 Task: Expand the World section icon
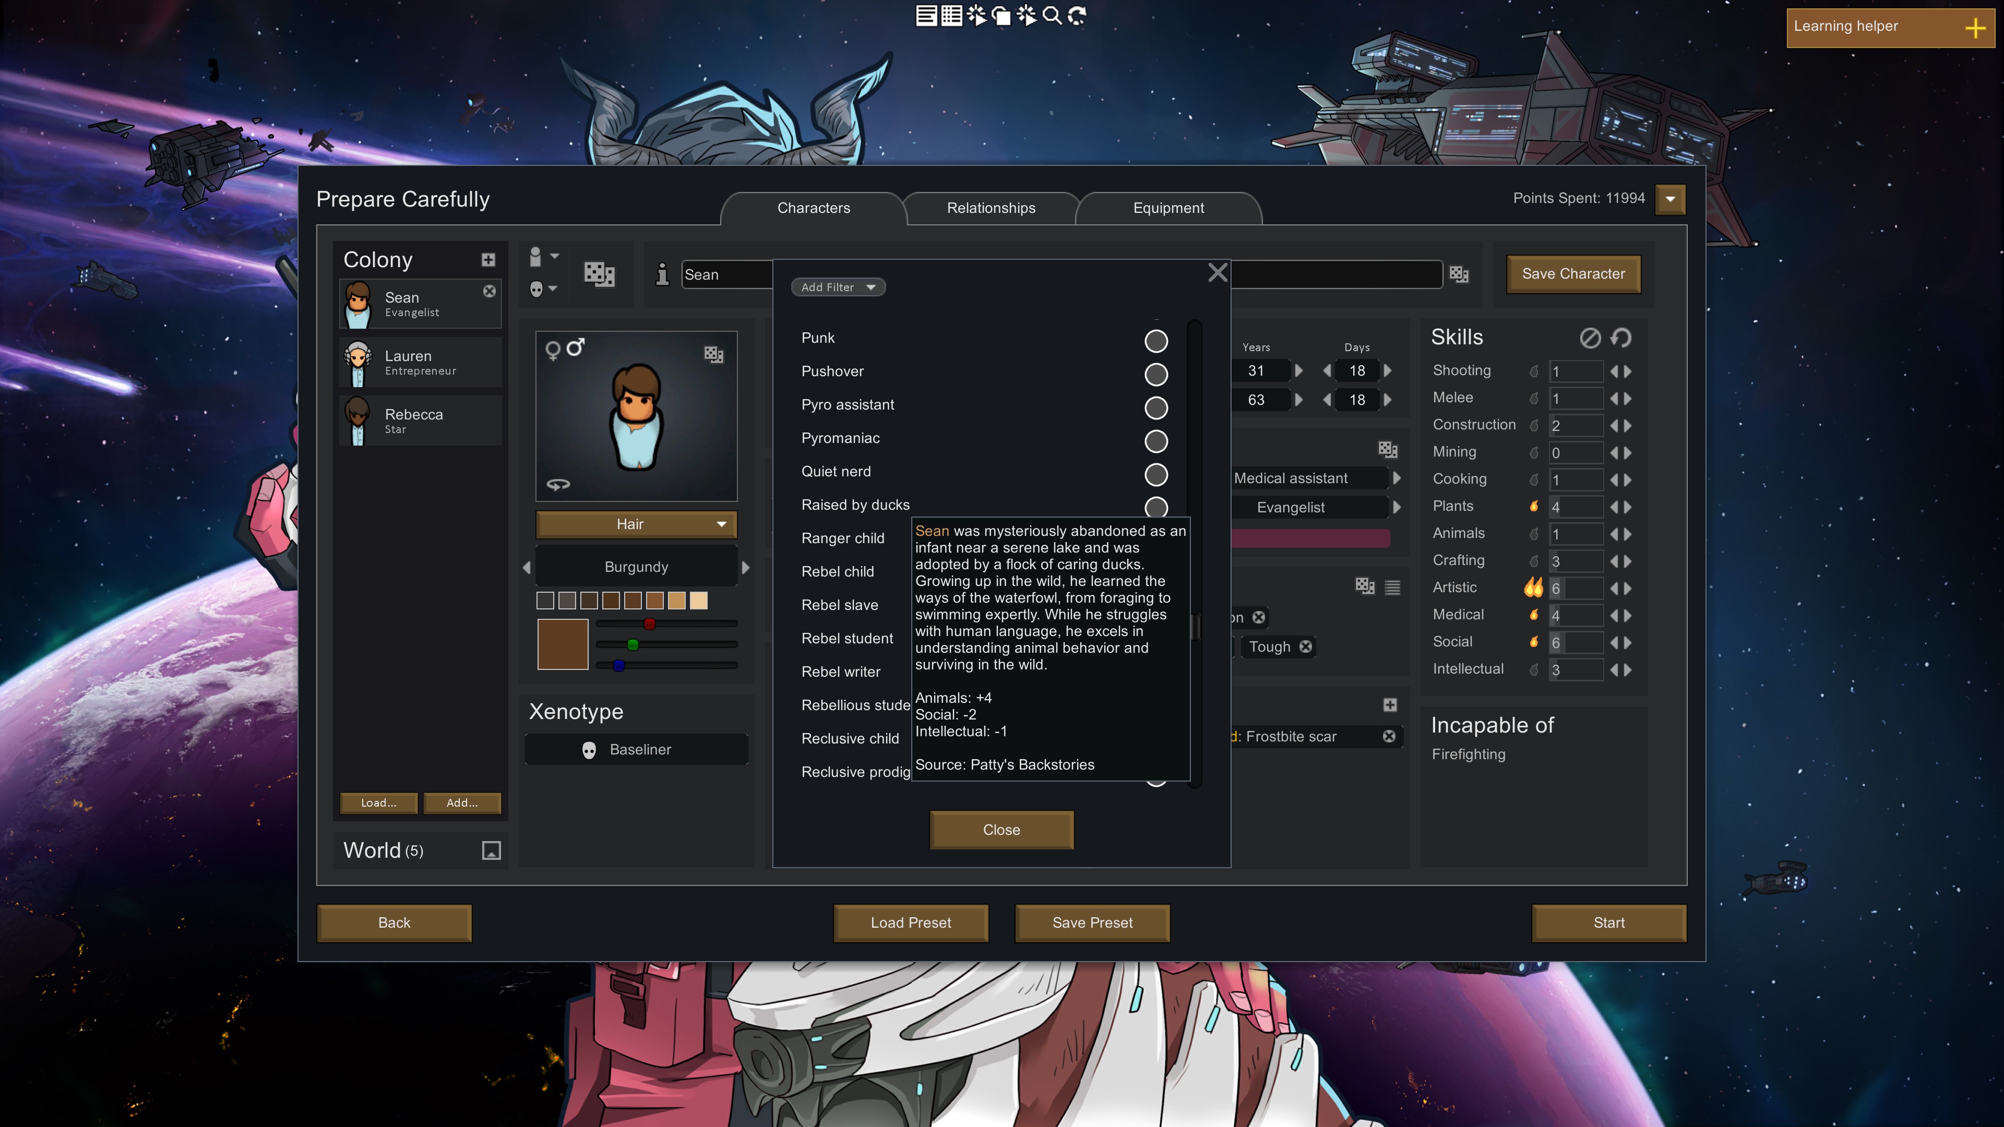(491, 850)
